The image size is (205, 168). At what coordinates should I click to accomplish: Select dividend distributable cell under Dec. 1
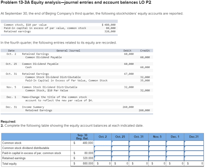click(x=175, y=148)
